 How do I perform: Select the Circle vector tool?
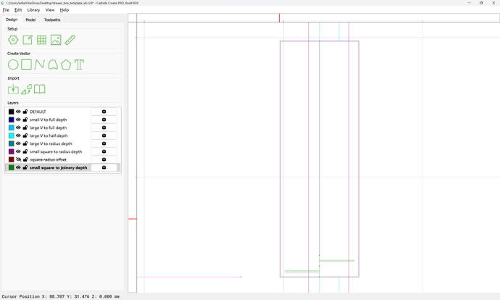pyautogui.click(x=13, y=64)
